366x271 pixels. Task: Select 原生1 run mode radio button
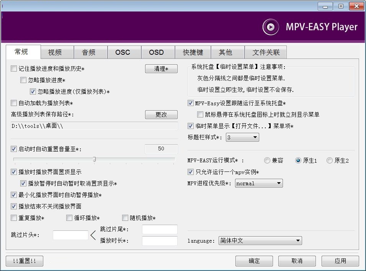(x=298, y=160)
